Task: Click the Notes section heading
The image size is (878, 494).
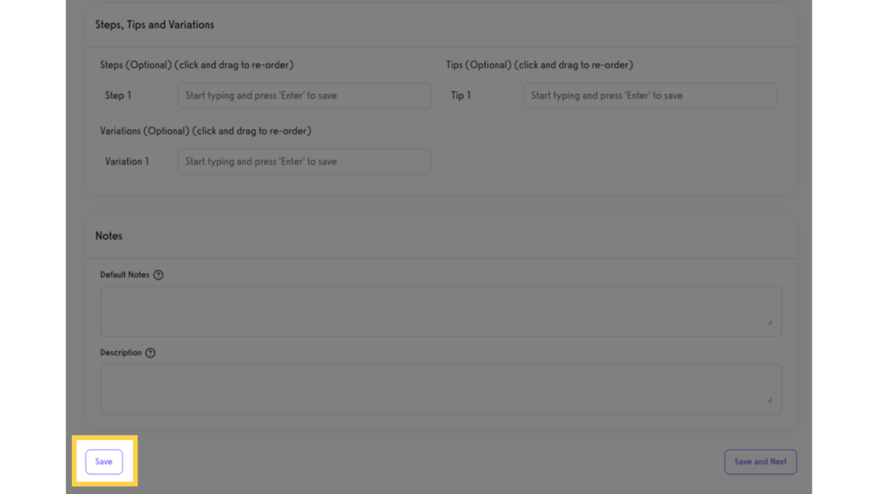Action: 109,236
